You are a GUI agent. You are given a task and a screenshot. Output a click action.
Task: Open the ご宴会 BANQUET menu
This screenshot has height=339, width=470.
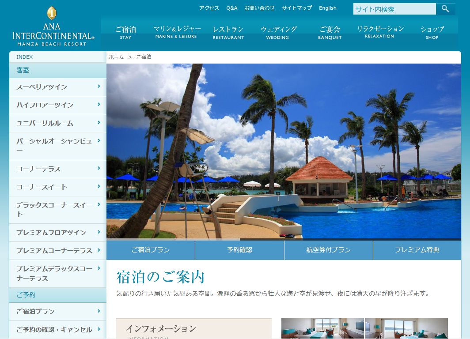(330, 32)
